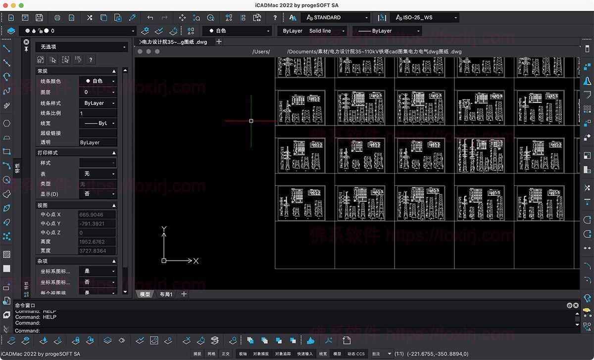594x360 pixels.
Task: Open the 白色 color dropdown in the toolbar
Action: click(237, 31)
